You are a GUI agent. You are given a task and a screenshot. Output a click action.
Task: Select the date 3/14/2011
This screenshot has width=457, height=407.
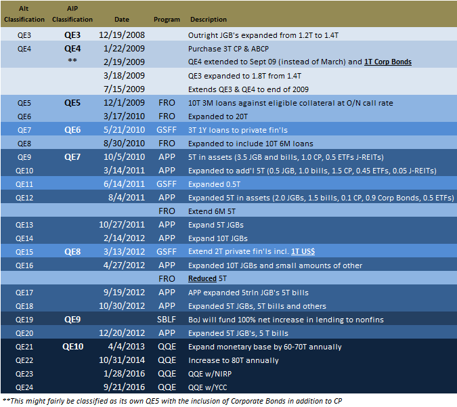pos(124,170)
